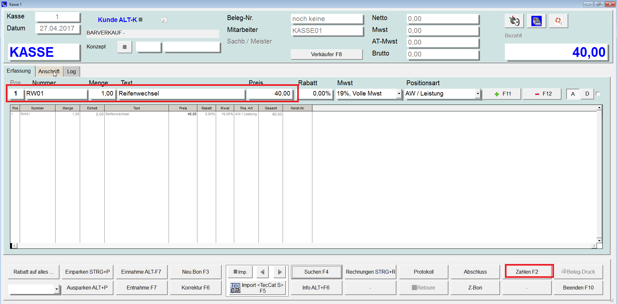617x304 pixels.
Task: Toggle the A button
Action: pyautogui.click(x=573, y=94)
